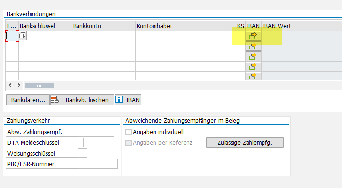Enable the Angaben individuell checkbox
The height and width of the screenshot is (188, 342).
click(128, 132)
